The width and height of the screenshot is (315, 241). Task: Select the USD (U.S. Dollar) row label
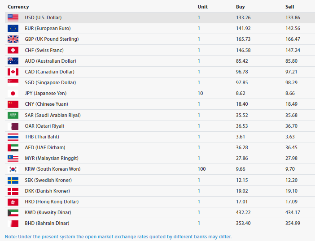[43, 17]
